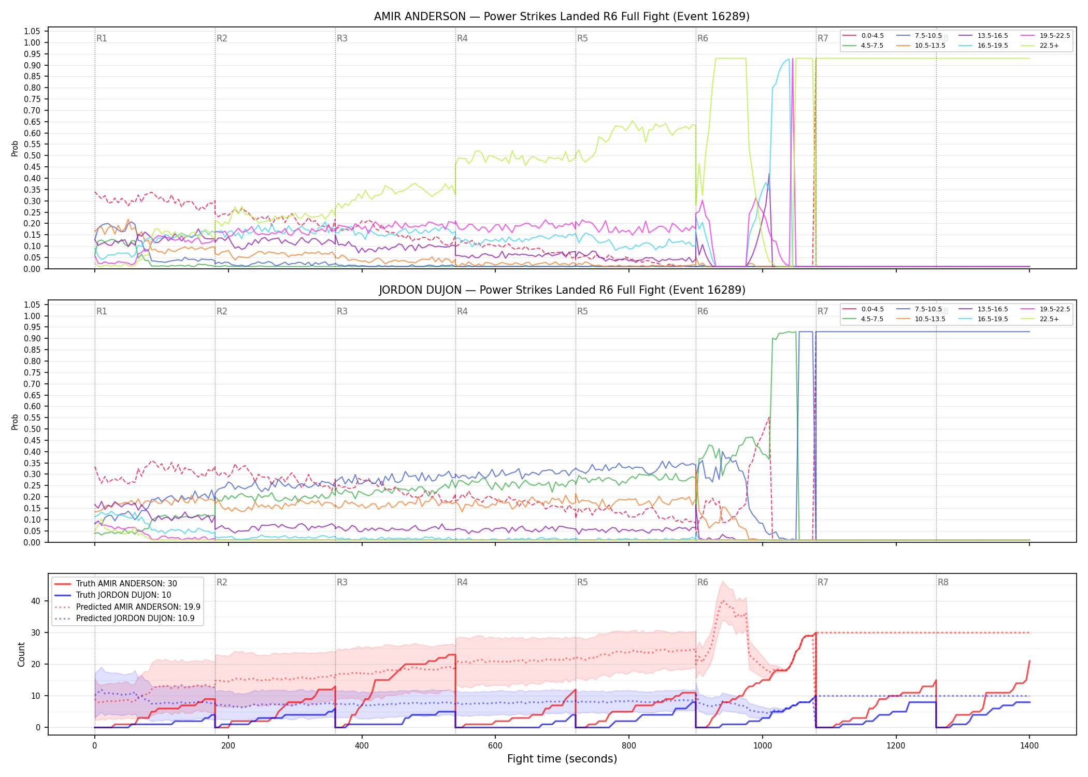1088x777 pixels.
Task: Click the R3 round label in the JORDON DUJON chart
Action: pos(342,311)
